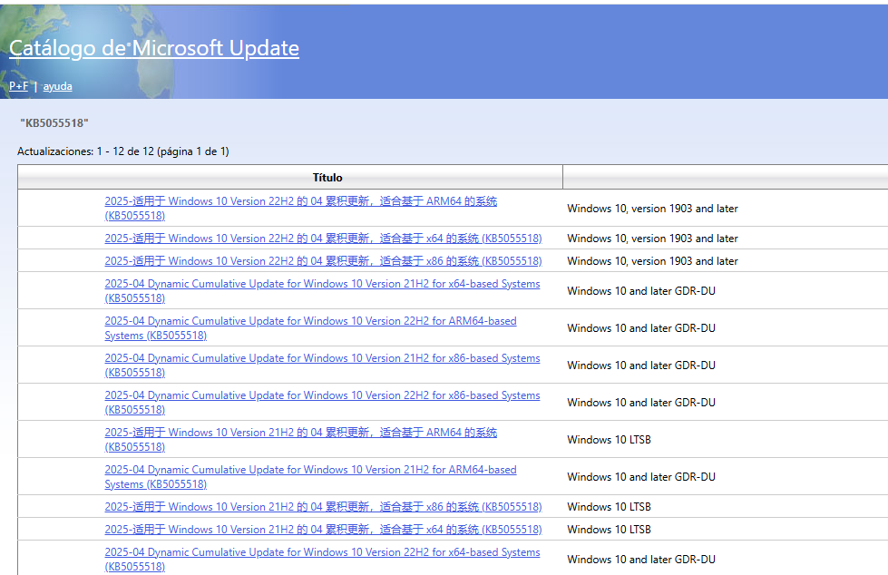Open Chinese 21H2 x86 cumulative update link
The width and height of the screenshot is (888, 575).
(x=324, y=507)
